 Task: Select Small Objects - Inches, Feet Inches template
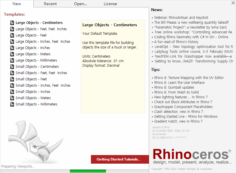pos(43,86)
